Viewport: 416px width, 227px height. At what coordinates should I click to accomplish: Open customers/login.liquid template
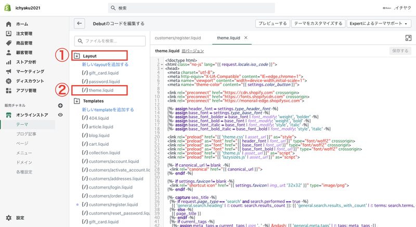pos(111,187)
